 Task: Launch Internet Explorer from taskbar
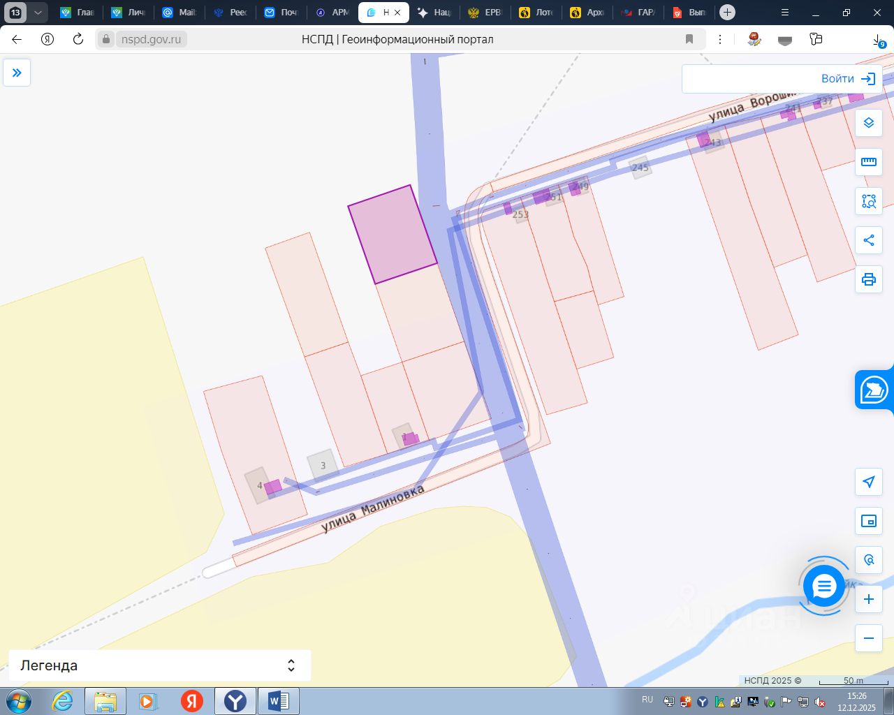click(x=63, y=701)
